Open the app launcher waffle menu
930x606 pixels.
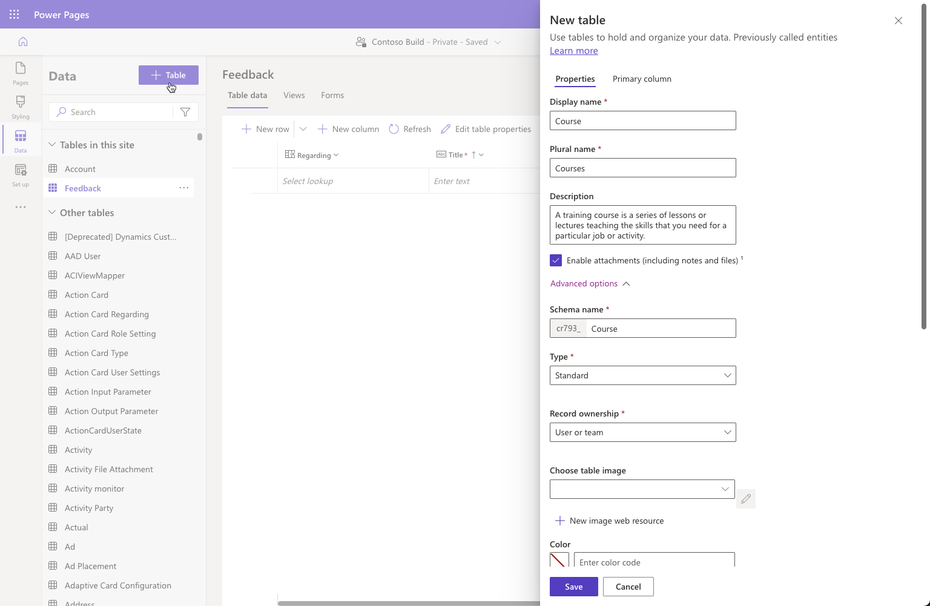pyautogui.click(x=14, y=14)
